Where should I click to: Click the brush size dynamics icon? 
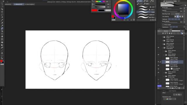coord(184,8)
